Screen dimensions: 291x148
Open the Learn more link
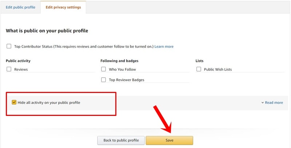164,47
